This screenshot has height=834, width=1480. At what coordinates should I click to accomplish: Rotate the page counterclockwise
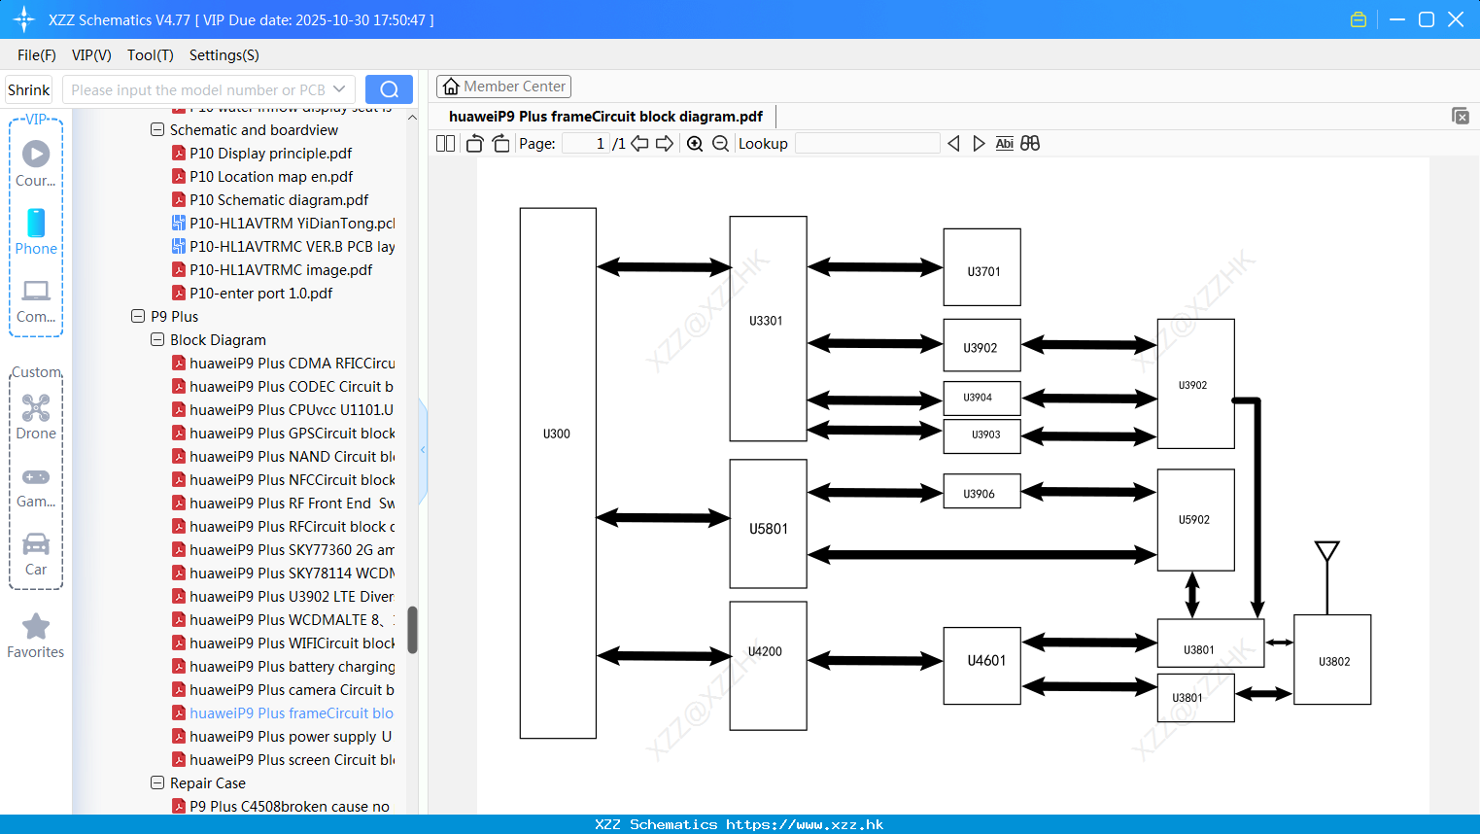474,144
